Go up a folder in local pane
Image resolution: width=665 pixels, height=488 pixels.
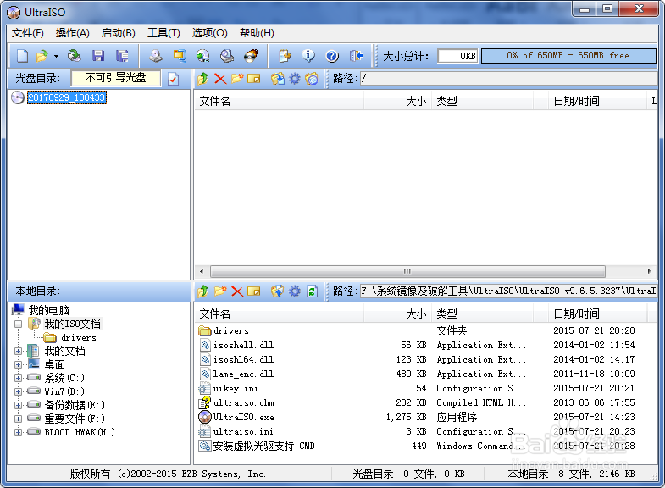pyautogui.click(x=202, y=291)
